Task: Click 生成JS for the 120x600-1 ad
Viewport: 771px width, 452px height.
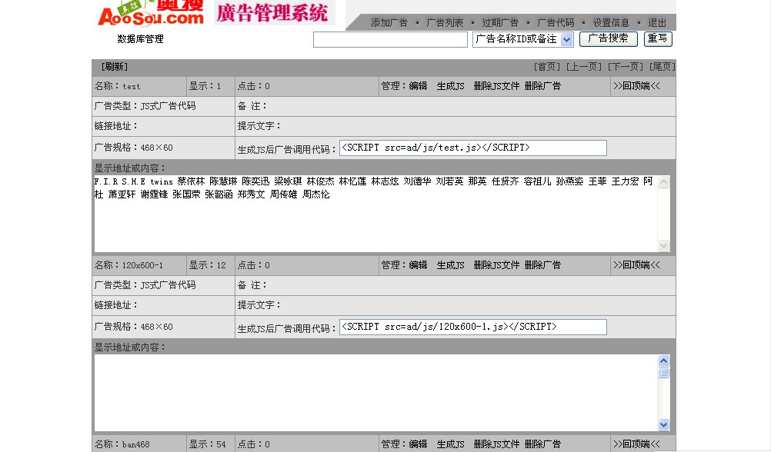Action: (x=450, y=265)
